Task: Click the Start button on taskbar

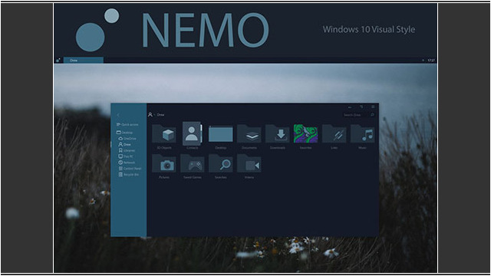Action: coord(58,60)
